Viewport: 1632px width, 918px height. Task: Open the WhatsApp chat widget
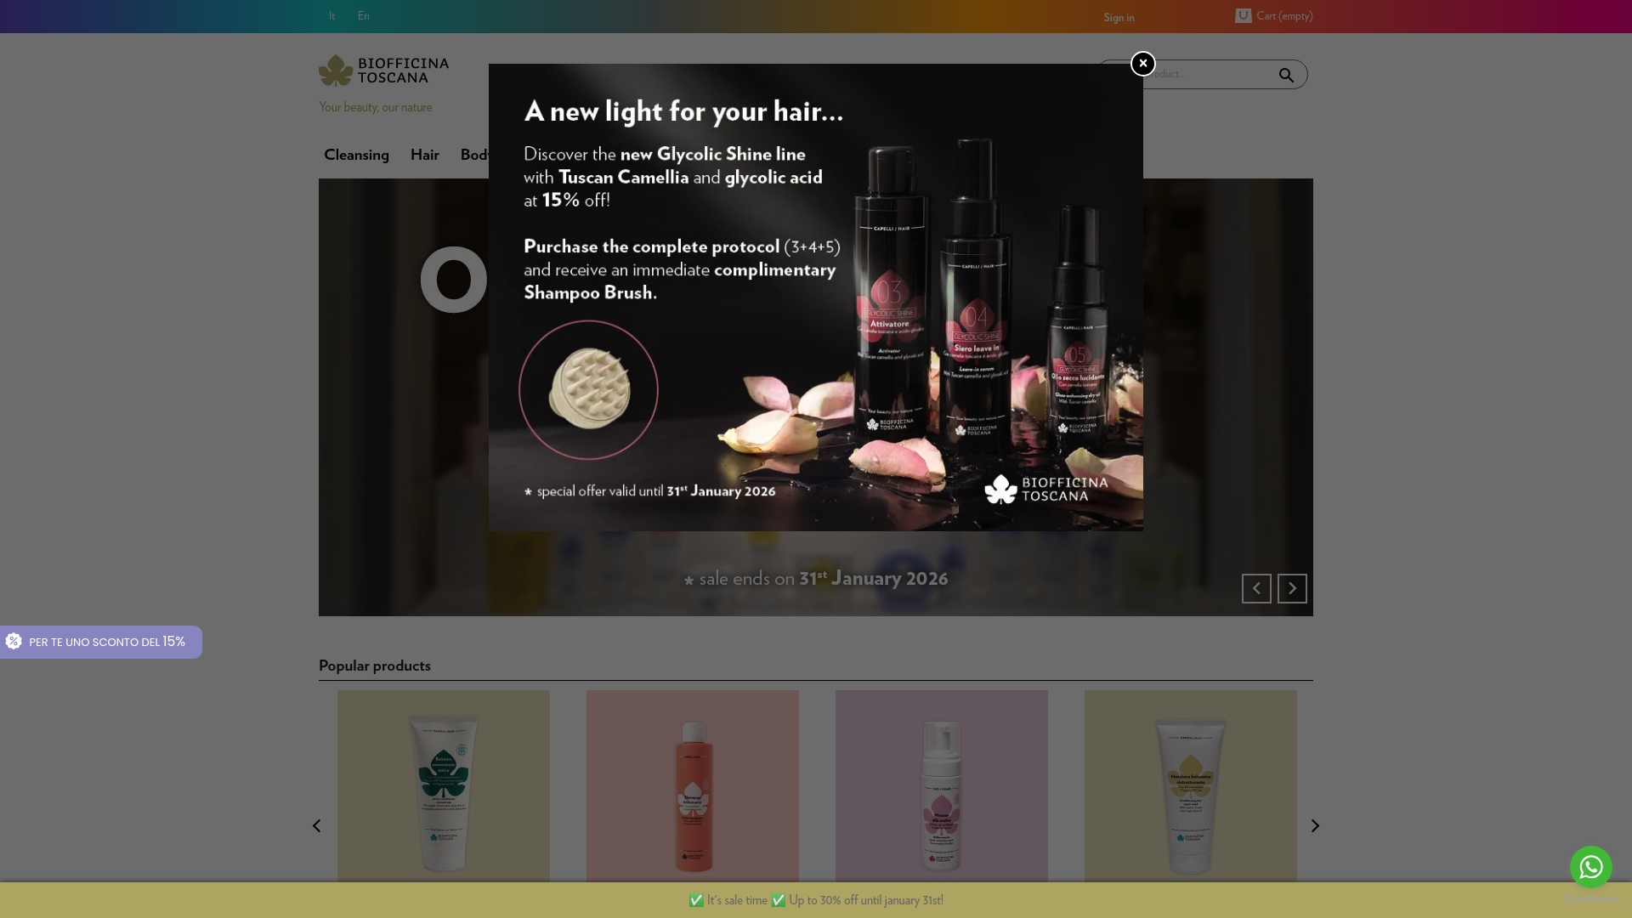click(x=1590, y=867)
